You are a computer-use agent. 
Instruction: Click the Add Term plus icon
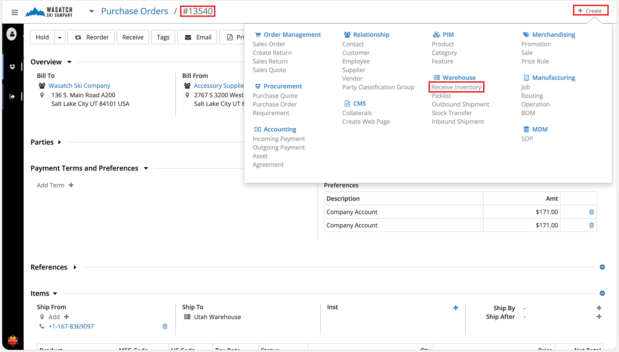(71, 185)
